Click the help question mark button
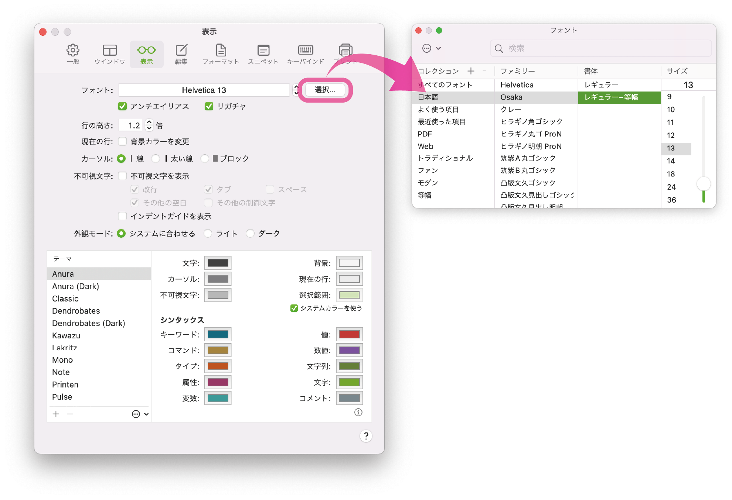The image size is (732, 500). (366, 436)
